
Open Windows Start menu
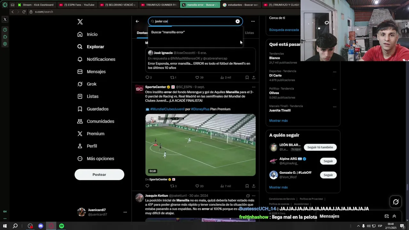(5, 226)
